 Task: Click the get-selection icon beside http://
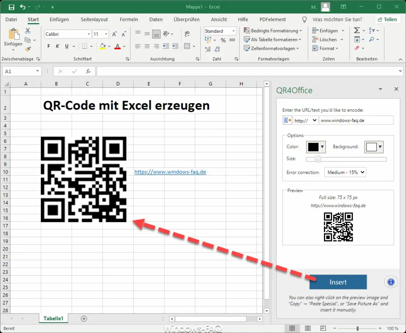click(x=287, y=120)
